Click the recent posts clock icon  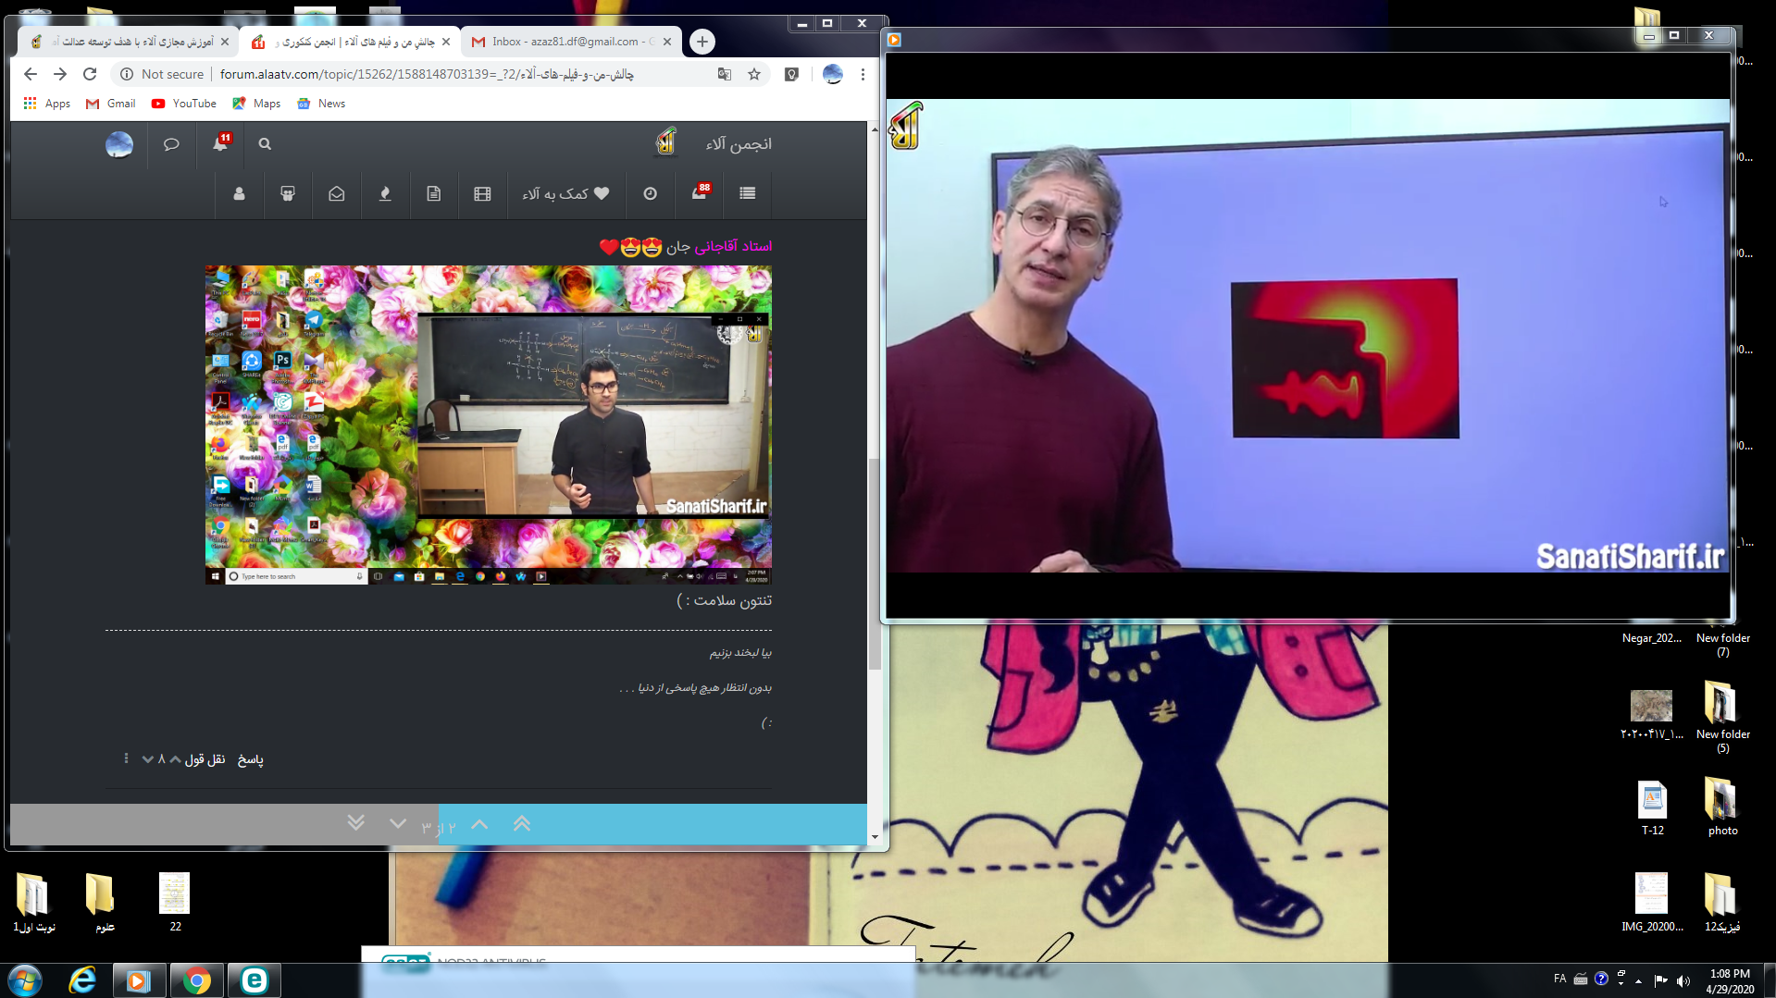[x=651, y=193]
